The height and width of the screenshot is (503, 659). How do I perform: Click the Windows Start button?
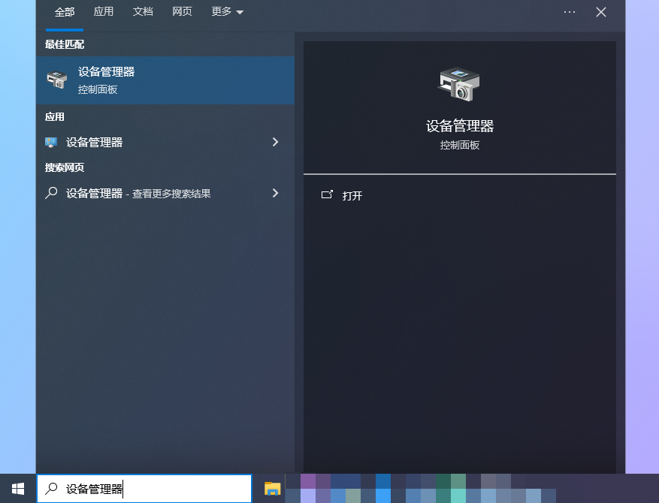[x=16, y=488]
